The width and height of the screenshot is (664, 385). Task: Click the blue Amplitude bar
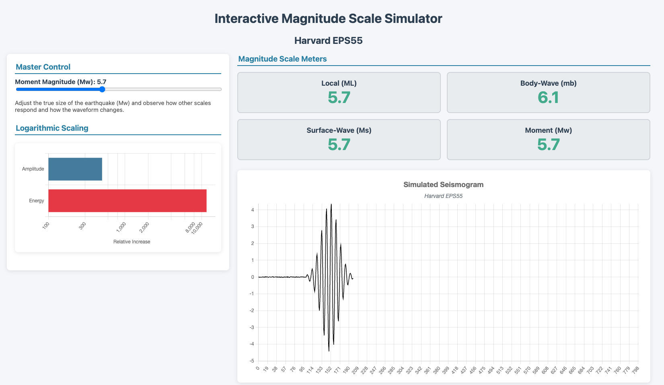point(75,169)
